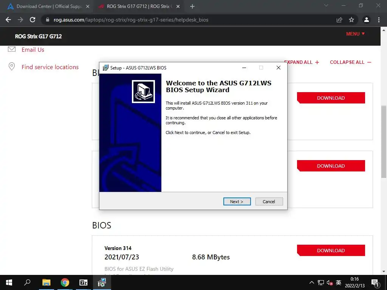
Task: Click the envelope icon beside Email Us
Action: tap(12, 49)
